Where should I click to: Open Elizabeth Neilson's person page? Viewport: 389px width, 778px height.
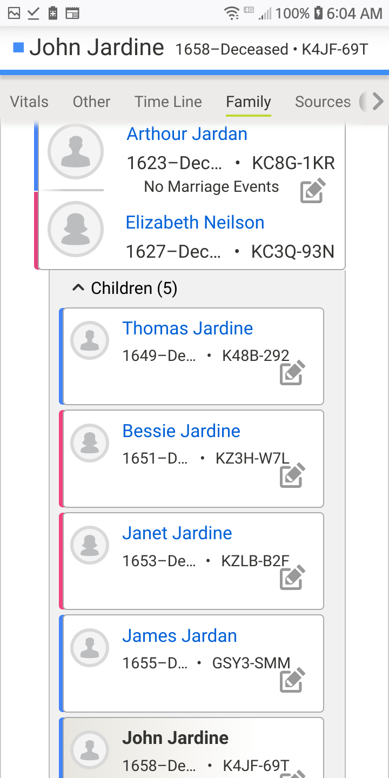[x=195, y=223]
